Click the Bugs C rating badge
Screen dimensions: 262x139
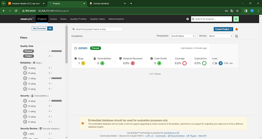[83, 63]
